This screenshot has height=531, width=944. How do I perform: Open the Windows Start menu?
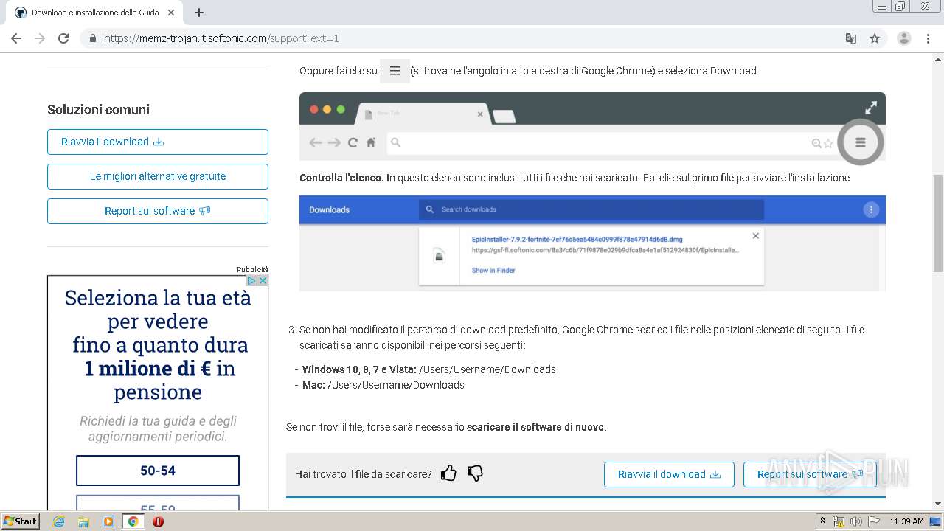tap(21, 521)
